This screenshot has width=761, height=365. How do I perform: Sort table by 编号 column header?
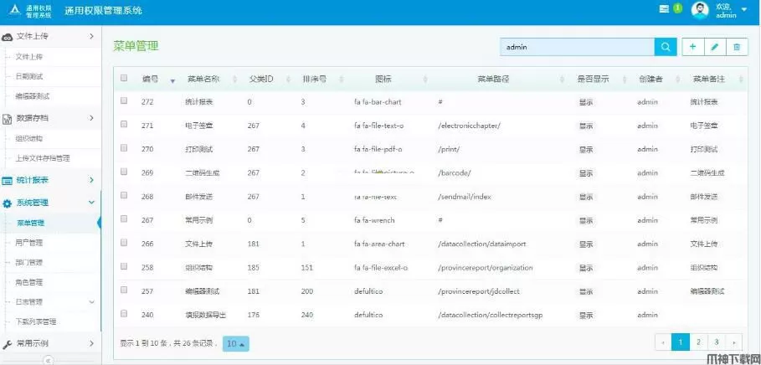tap(151, 80)
